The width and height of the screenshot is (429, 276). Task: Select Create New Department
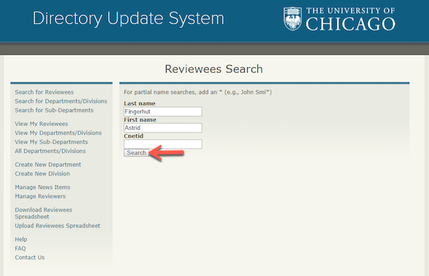(48, 165)
